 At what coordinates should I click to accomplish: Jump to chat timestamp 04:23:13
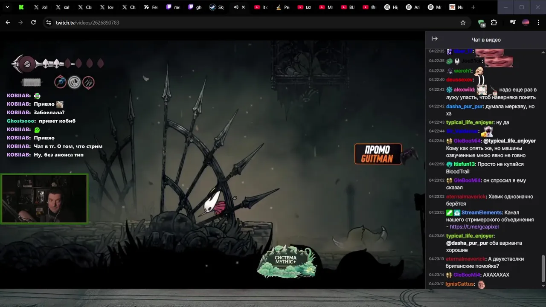[436, 259]
